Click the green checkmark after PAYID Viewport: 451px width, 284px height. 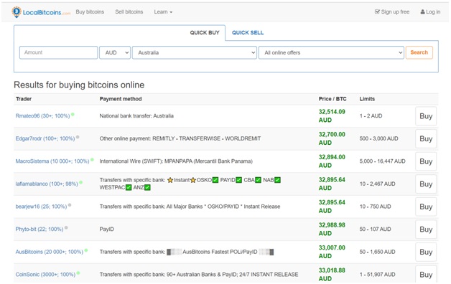click(x=238, y=180)
